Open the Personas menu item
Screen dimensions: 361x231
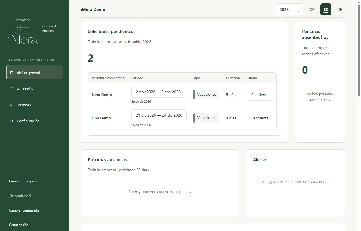click(x=34, y=105)
